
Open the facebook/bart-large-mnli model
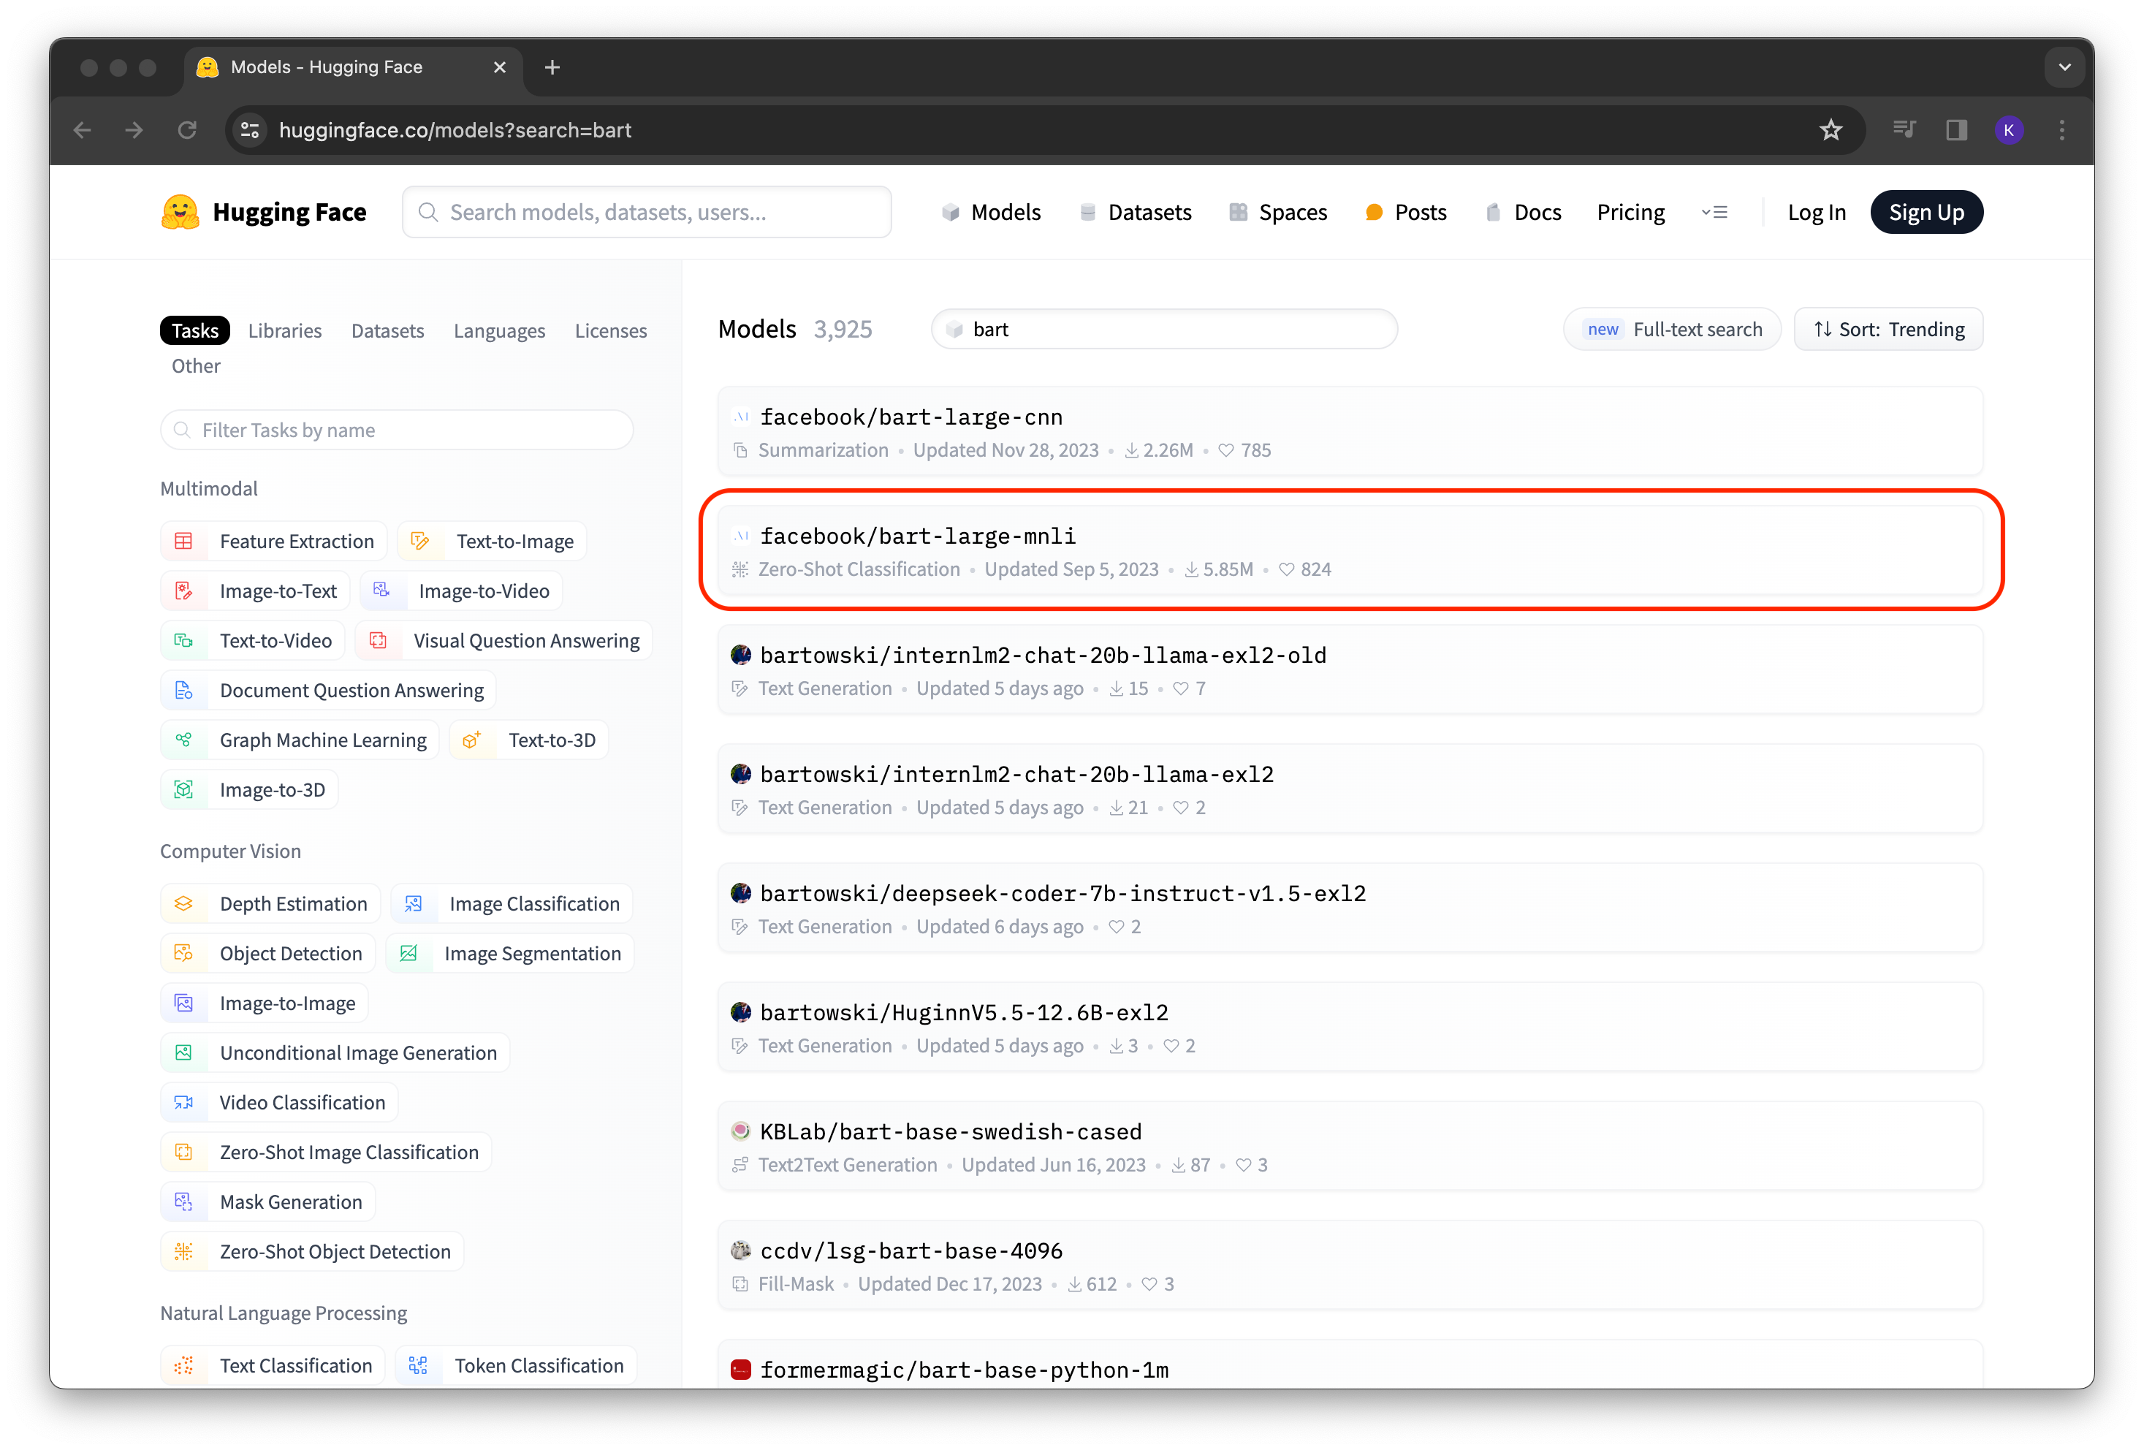click(x=917, y=536)
